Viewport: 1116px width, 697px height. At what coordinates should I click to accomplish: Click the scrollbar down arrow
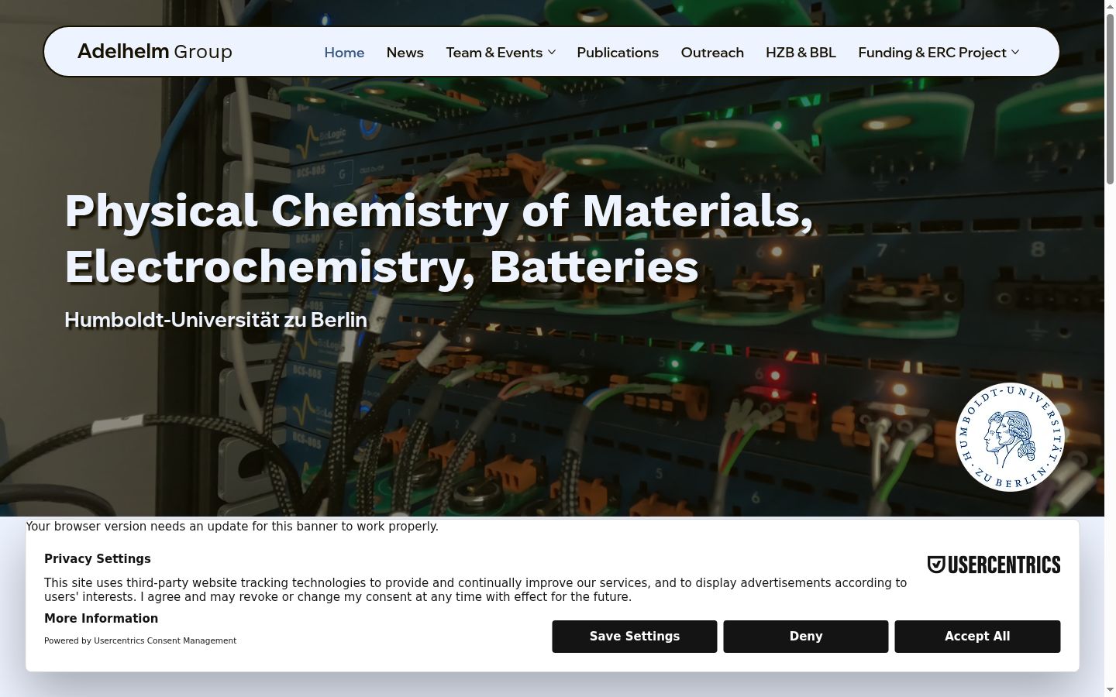click(1110, 691)
